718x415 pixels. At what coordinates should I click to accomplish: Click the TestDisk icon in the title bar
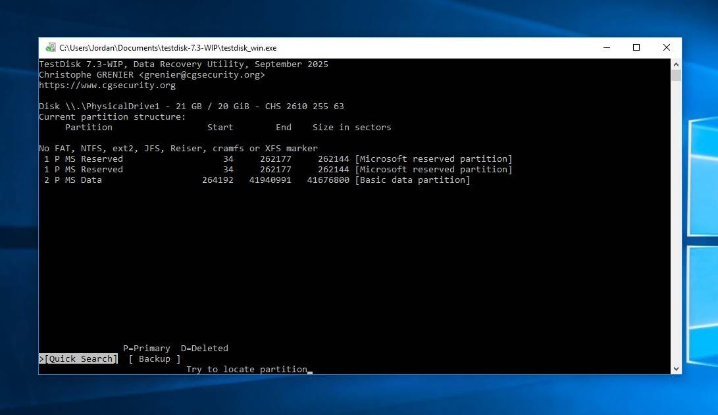pos(51,47)
